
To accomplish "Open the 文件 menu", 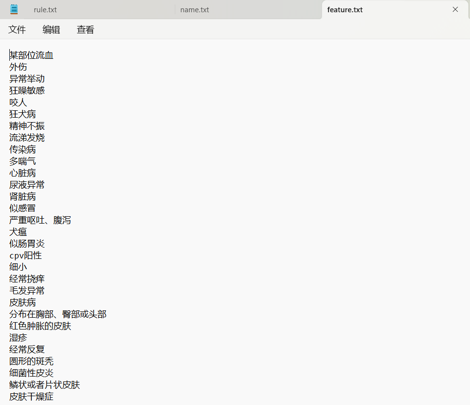I will tap(17, 29).
